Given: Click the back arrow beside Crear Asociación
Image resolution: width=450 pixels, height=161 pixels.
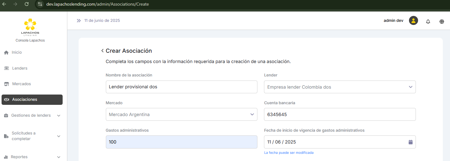Looking at the screenshot, I should (102, 51).
